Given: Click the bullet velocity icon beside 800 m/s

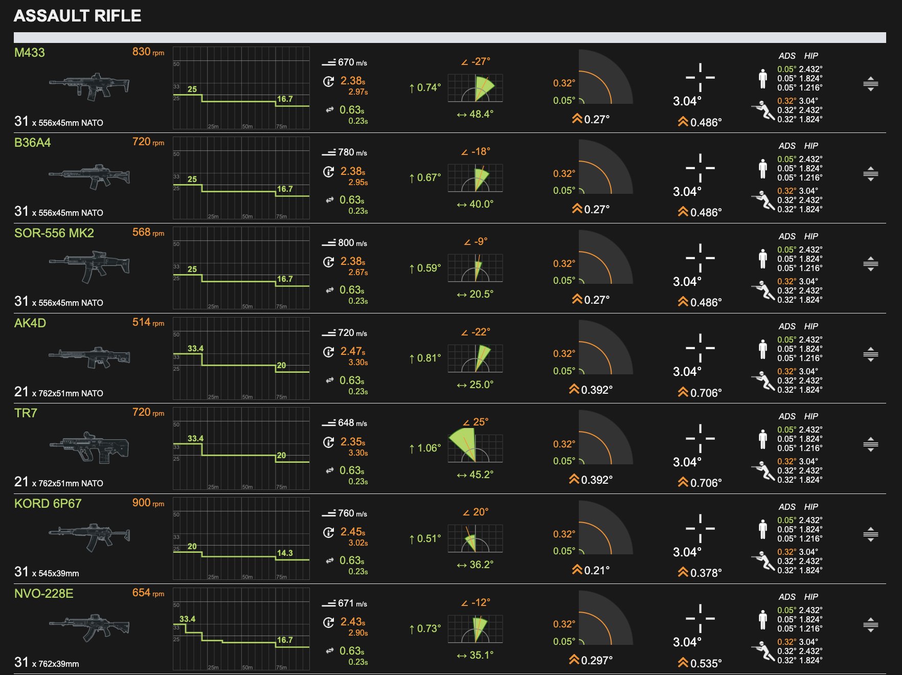Looking at the screenshot, I should [x=328, y=243].
